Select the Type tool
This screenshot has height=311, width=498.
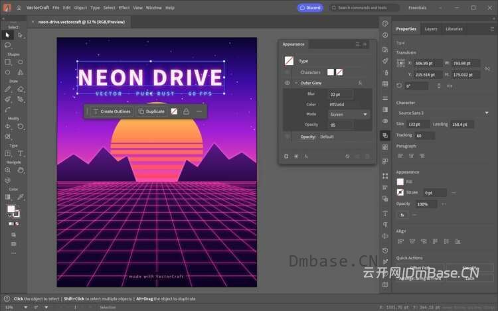click(x=21, y=153)
